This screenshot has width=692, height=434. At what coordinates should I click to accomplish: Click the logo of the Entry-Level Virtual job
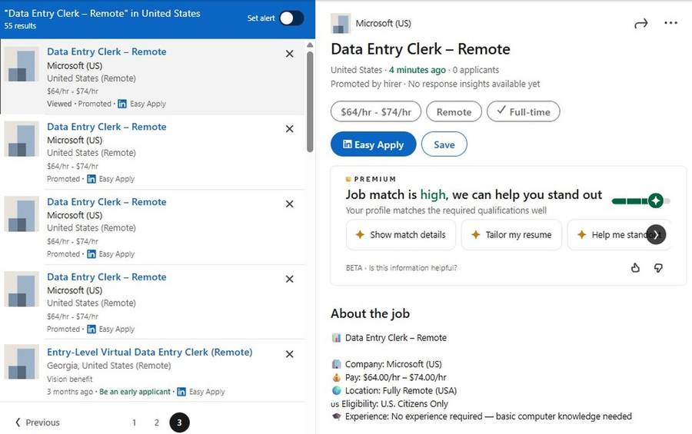pos(22,362)
